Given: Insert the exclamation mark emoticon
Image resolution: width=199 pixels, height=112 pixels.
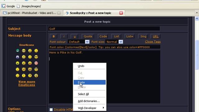Looking at the screenshot, I should [24, 76].
